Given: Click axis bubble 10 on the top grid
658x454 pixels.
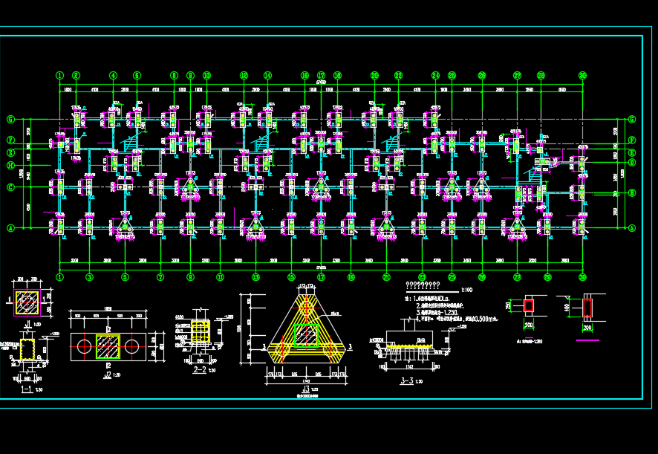Looking at the screenshot, I should [x=206, y=76].
